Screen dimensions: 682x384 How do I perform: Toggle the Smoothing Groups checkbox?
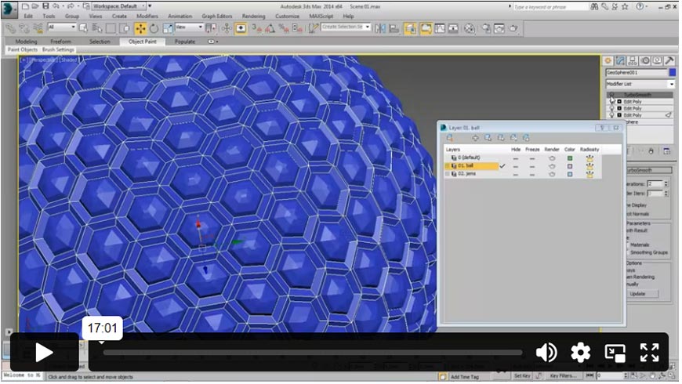coord(628,252)
